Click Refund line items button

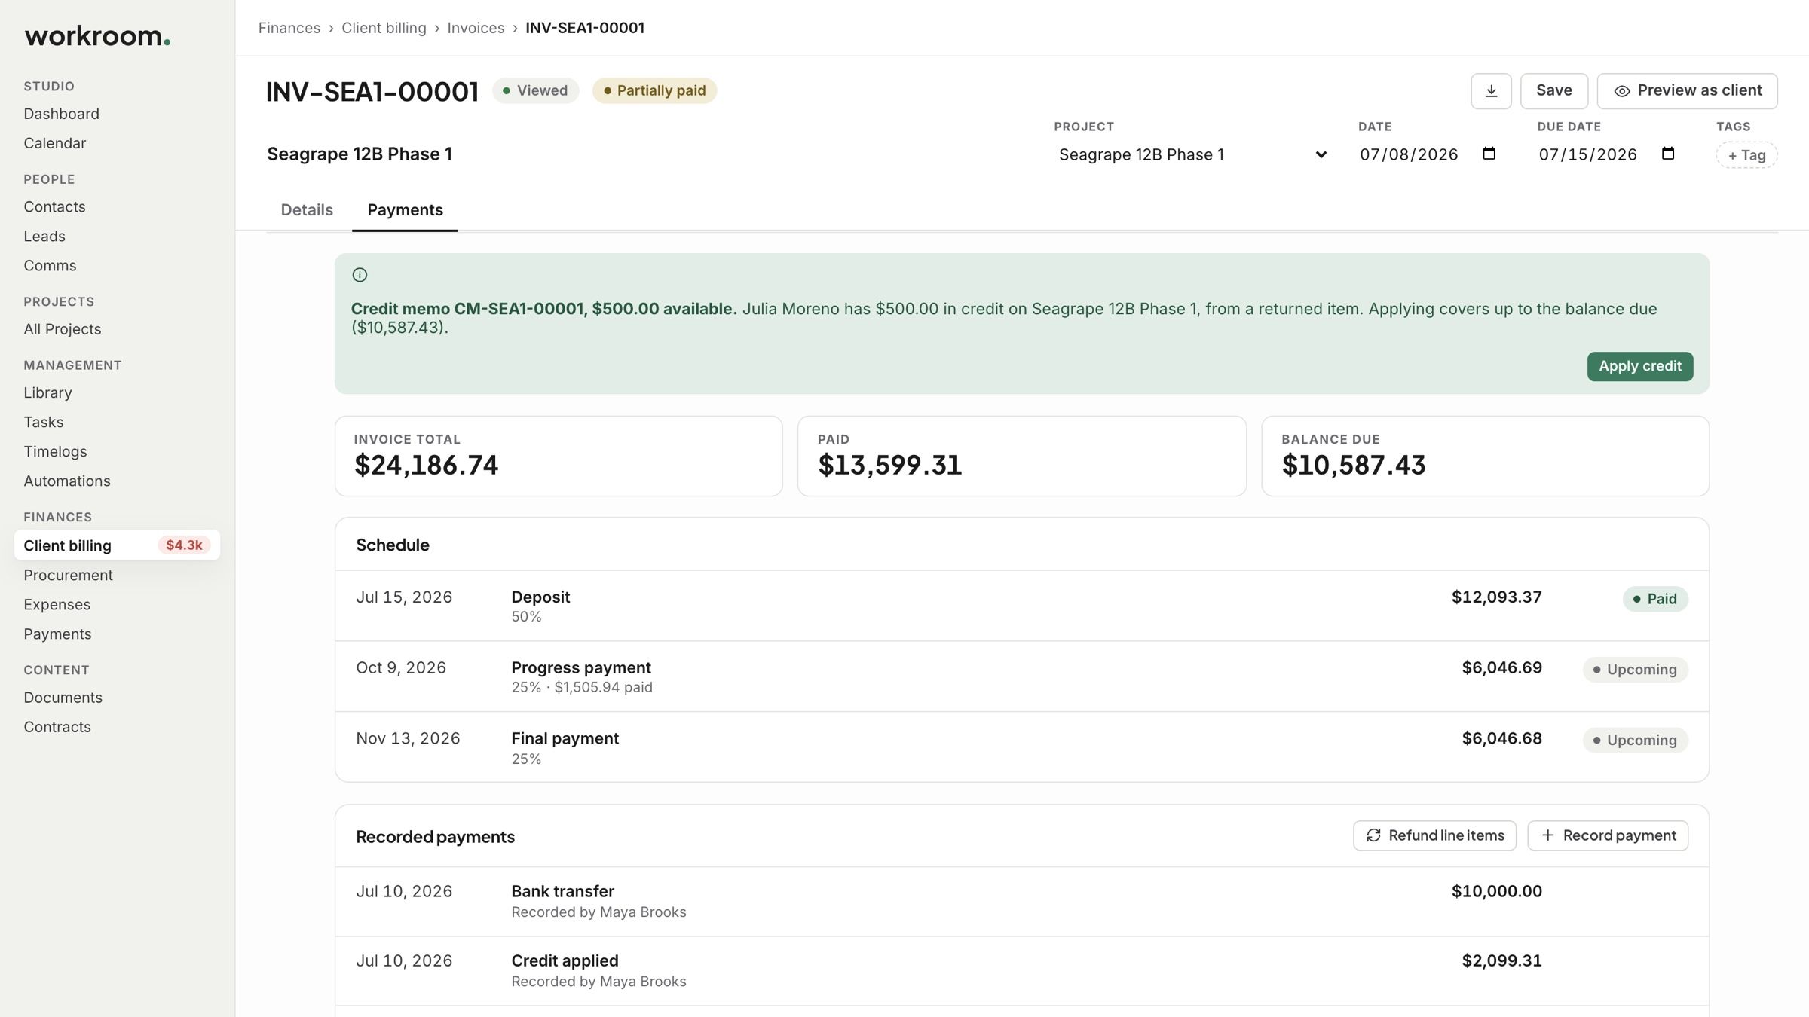tap(1434, 835)
